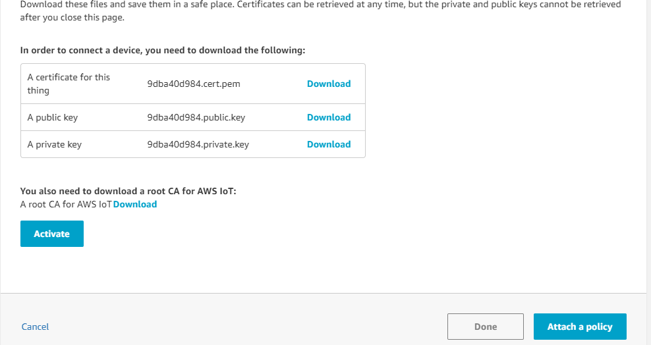Download the root CA for AWS IoT

point(135,204)
